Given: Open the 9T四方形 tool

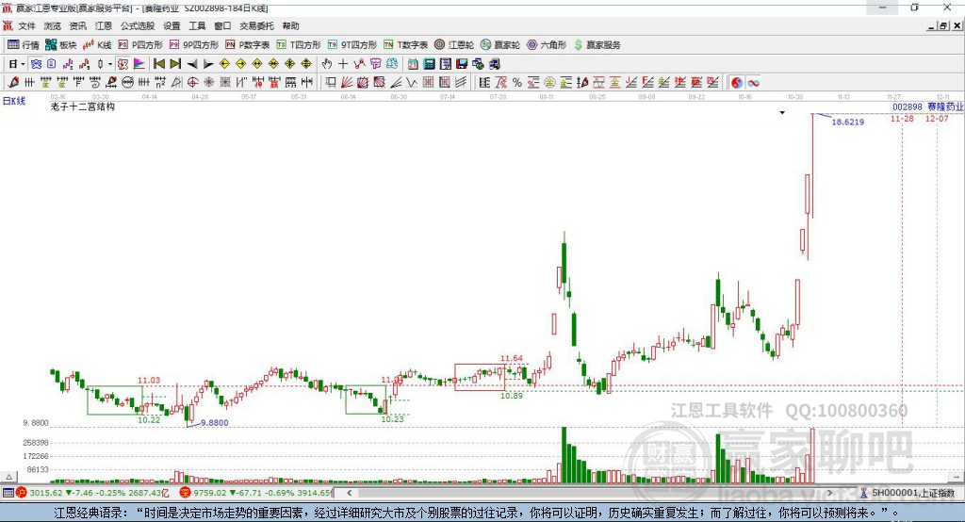Looking at the screenshot, I should [x=352, y=45].
